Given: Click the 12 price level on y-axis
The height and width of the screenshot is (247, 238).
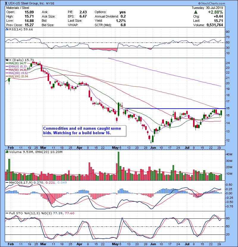Looking at the screenshot, I should click(x=228, y=140).
